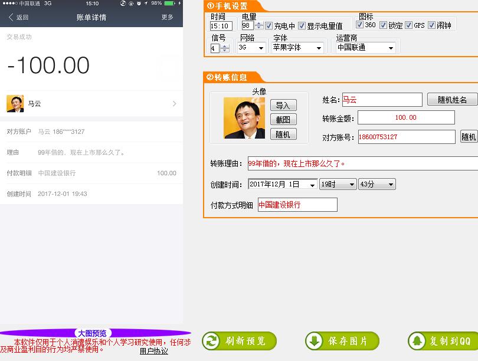Click the 截图 avatar button
This screenshot has width=478, height=361.
click(x=283, y=120)
